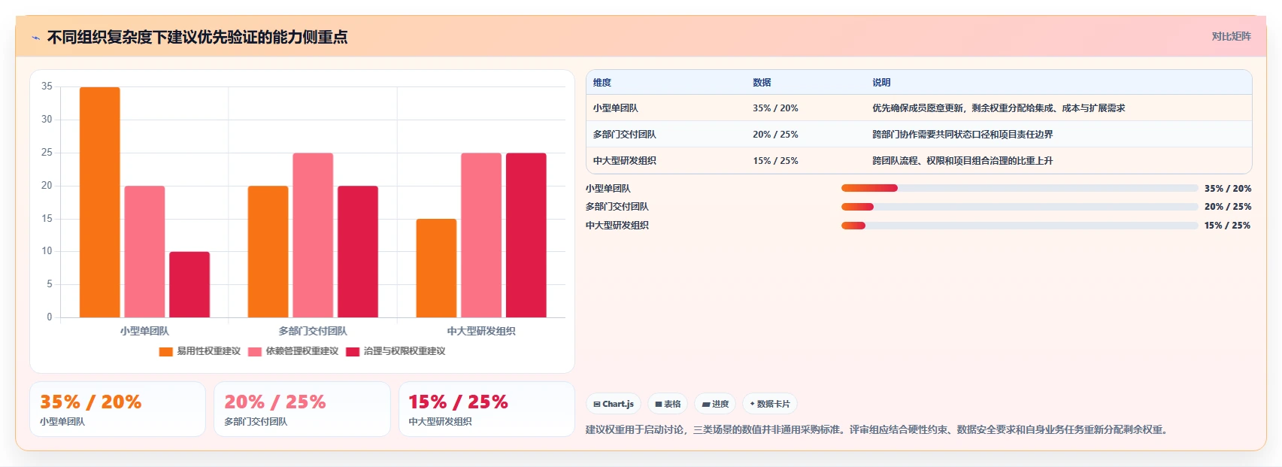1282x467 pixels.
Task: Click the 进度 tag chip
Action: click(715, 404)
